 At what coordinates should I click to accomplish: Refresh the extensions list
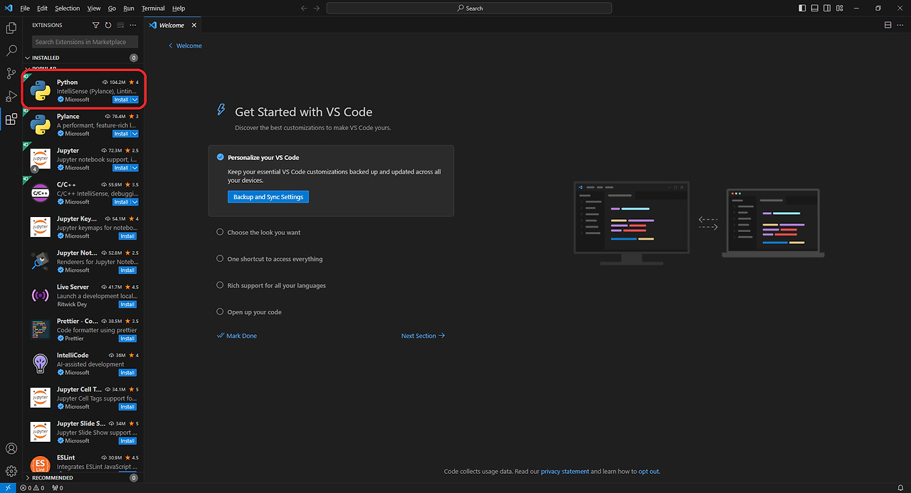coord(108,25)
